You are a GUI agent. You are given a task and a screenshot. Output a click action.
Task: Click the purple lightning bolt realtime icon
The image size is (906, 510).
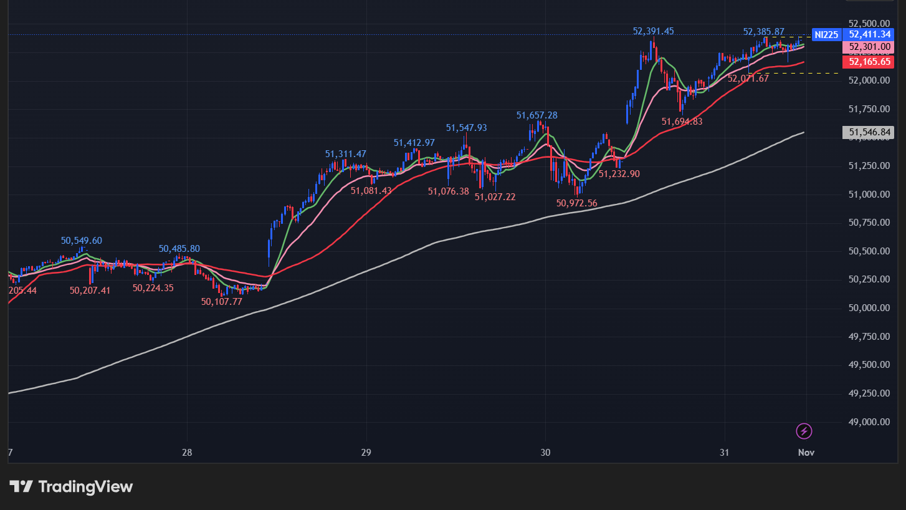[x=804, y=430]
